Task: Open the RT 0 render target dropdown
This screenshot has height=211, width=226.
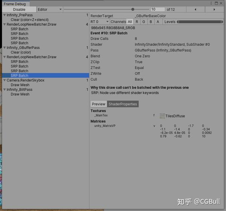Action: click(99, 22)
